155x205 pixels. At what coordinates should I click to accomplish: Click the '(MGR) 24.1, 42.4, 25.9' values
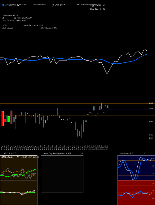33,25
